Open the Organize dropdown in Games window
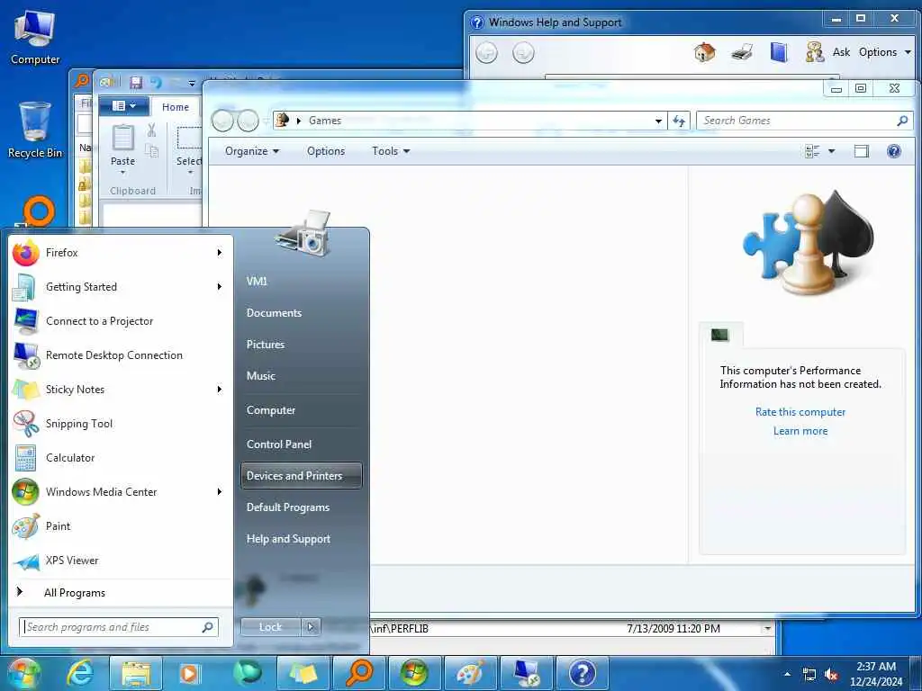Image resolution: width=922 pixels, height=691 pixels. pos(252,151)
